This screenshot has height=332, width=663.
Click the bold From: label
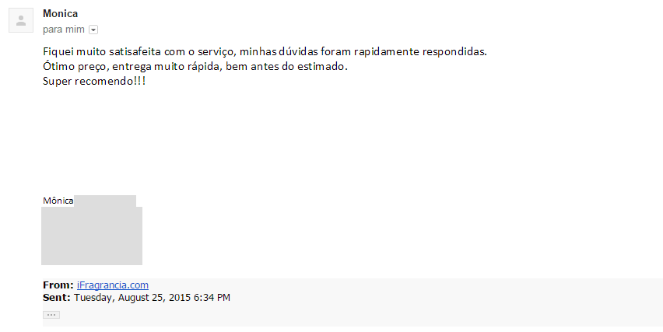click(x=58, y=285)
